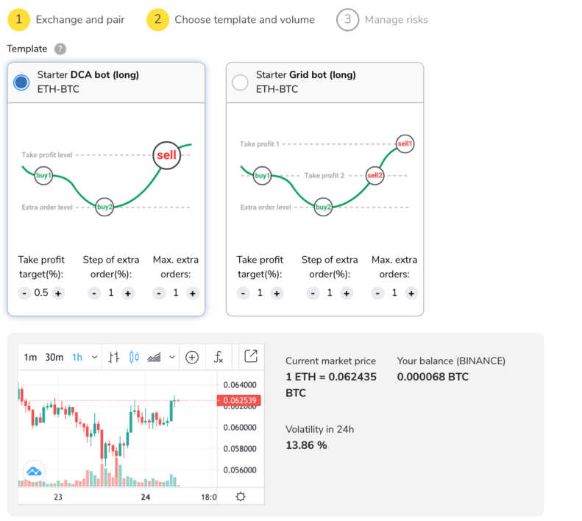Select the Starter DCA bot radio button
Image resolution: width=582 pixels, height=521 pixels.
tap(21, 82)
